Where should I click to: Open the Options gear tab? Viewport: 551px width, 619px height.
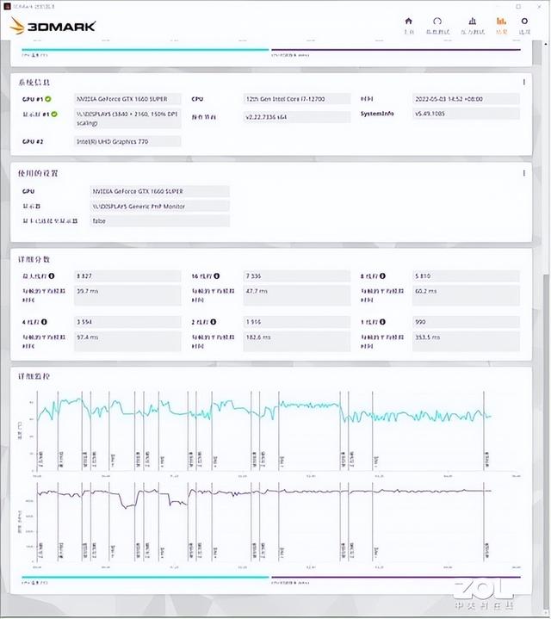point(524,21)
